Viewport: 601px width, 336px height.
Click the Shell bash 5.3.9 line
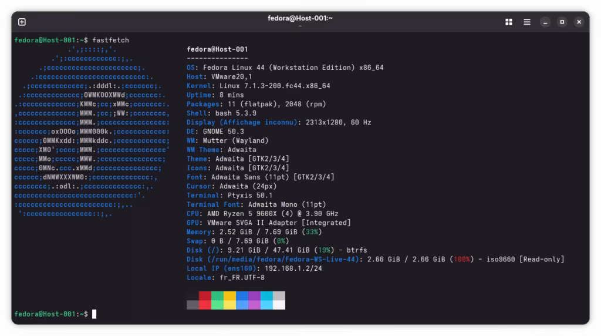(221, 113)
